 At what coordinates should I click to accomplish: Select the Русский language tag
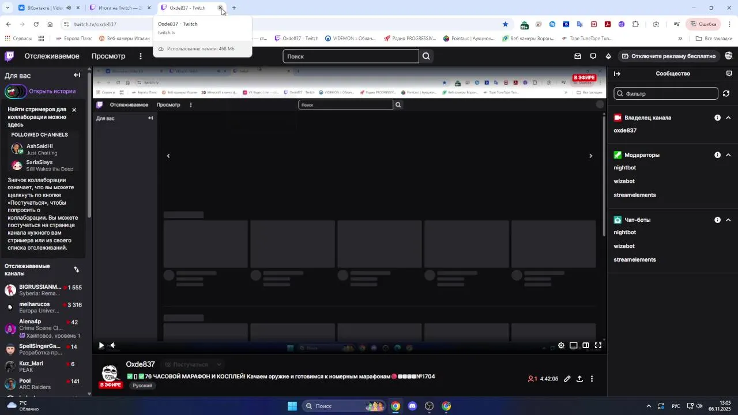pyautogui.click(x=142, y=386)
